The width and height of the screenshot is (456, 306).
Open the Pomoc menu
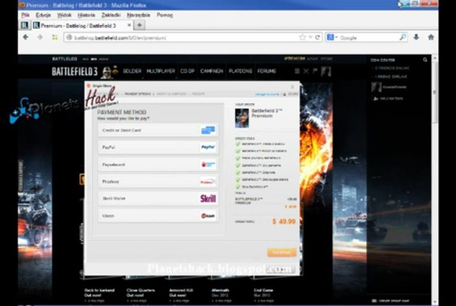point(165,15)
